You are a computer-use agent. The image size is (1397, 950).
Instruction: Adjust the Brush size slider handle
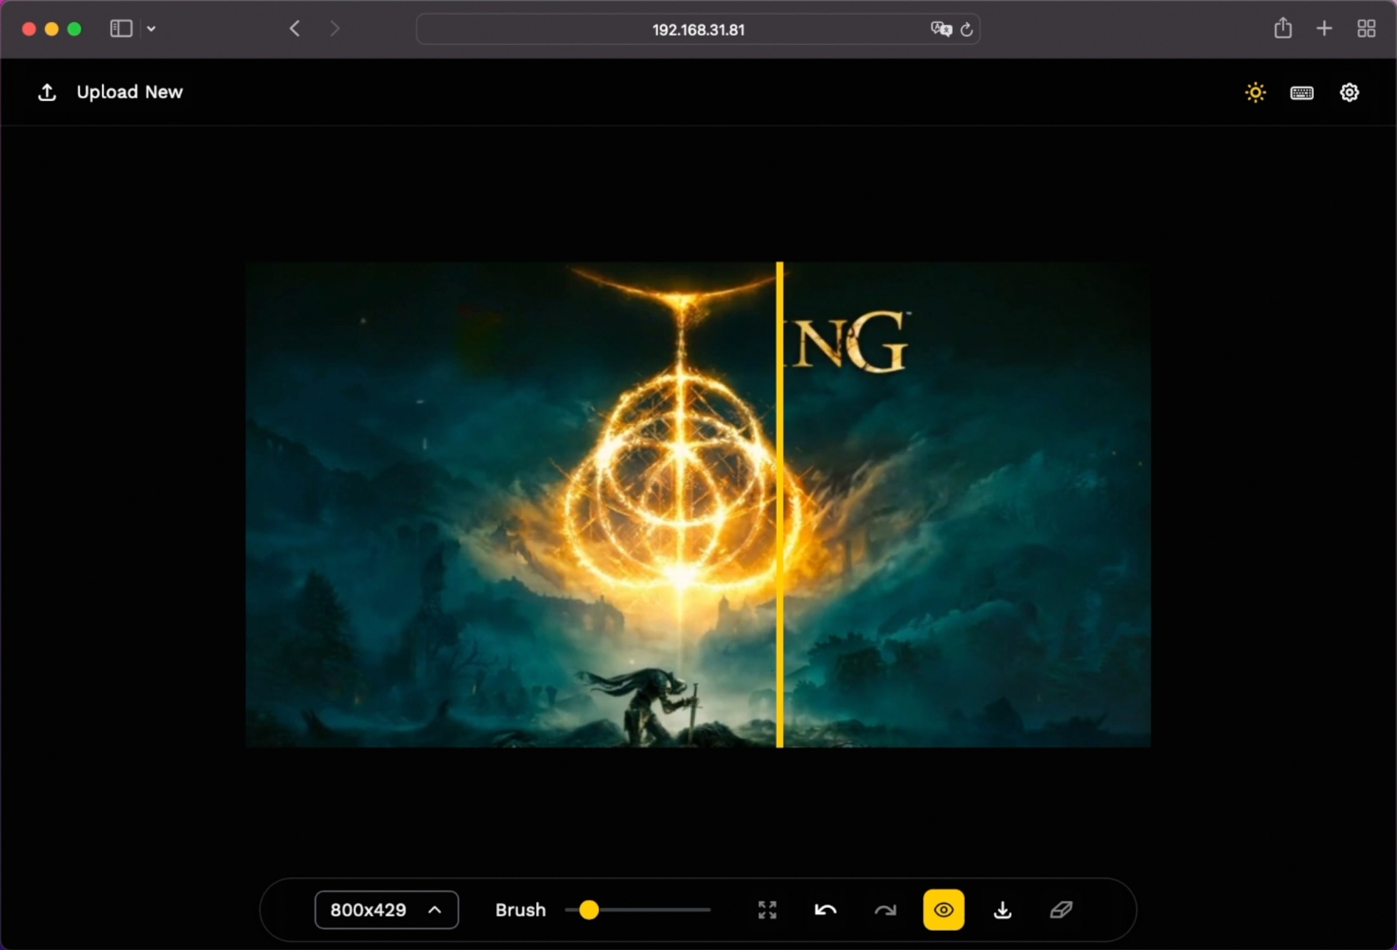tap(589, 910)
